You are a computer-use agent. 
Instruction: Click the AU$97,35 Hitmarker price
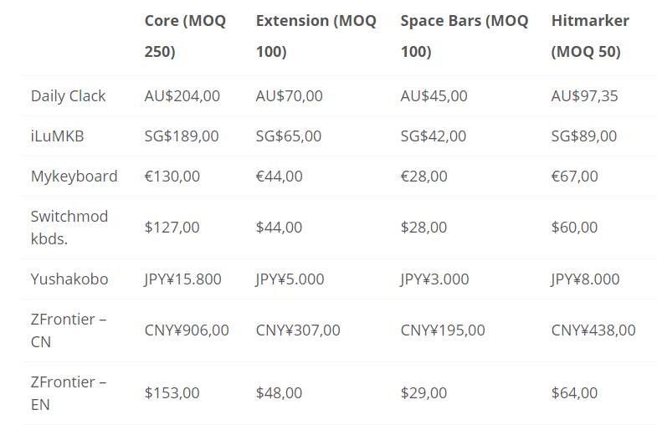point(584,96)
